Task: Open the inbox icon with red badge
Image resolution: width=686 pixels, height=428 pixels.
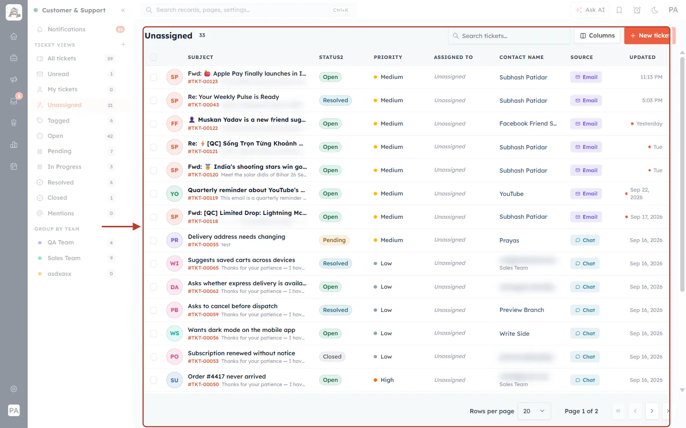Action: [x=14, y=101]
